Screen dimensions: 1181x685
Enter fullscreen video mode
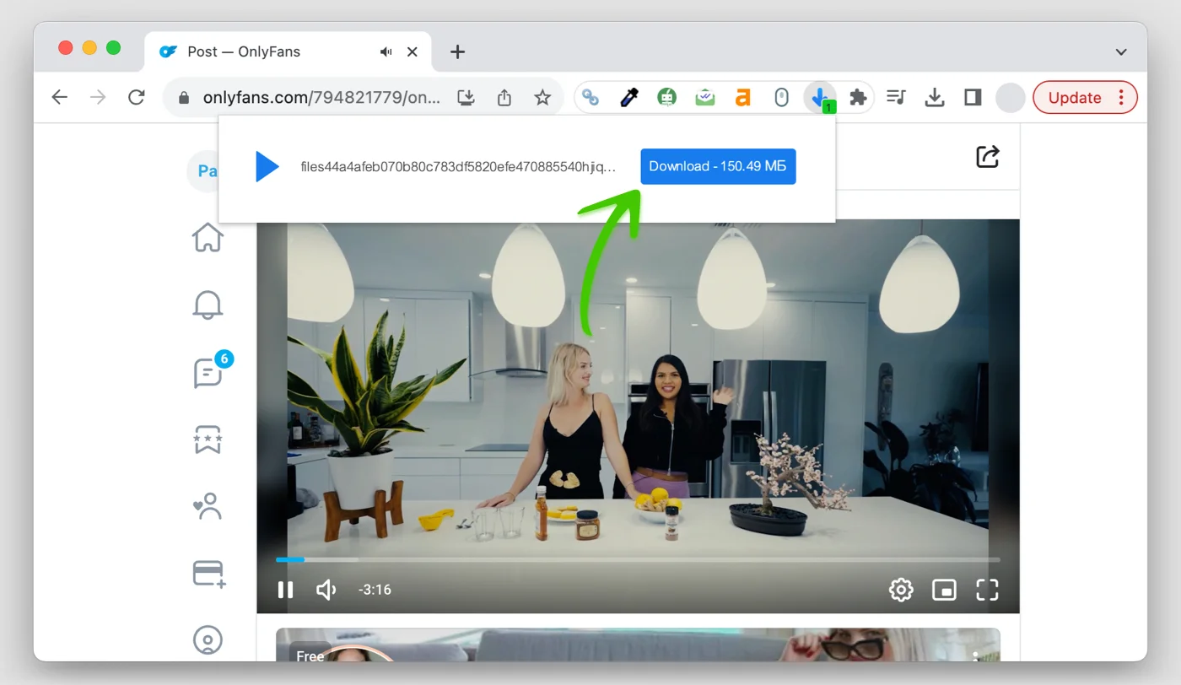(987, 590)
